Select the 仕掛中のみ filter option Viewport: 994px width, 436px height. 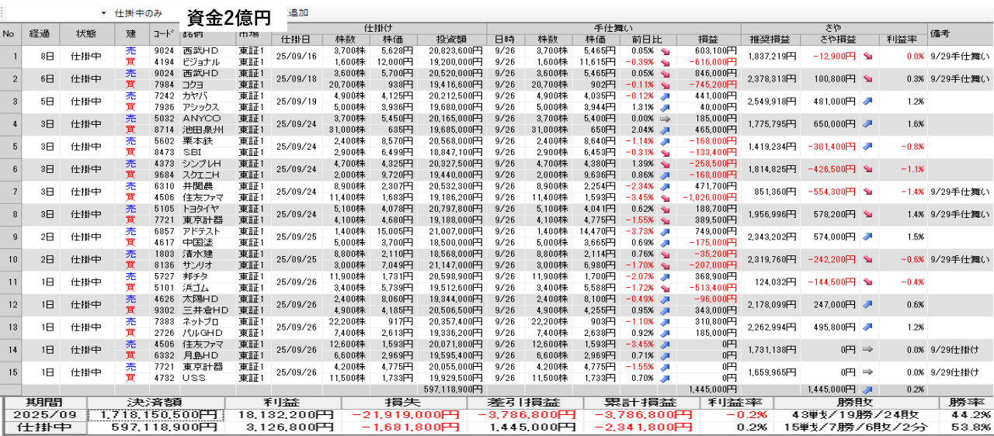click(x=138, y=13)
